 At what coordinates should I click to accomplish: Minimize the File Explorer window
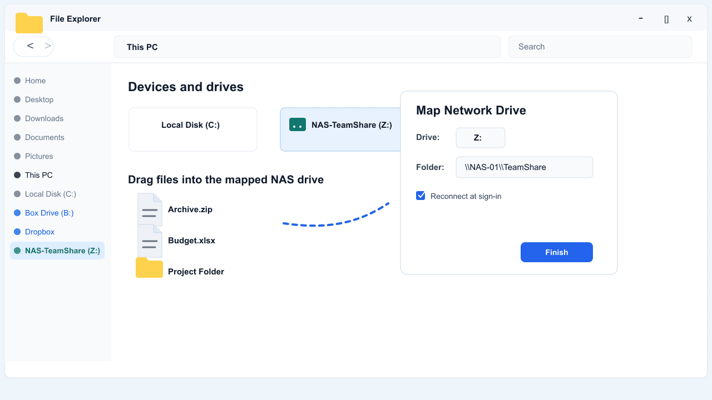pos(641,18)
